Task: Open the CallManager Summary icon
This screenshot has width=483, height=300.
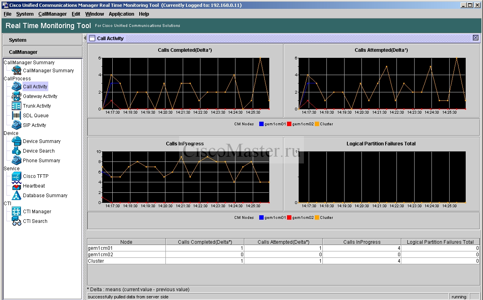Action: point(17,71)
